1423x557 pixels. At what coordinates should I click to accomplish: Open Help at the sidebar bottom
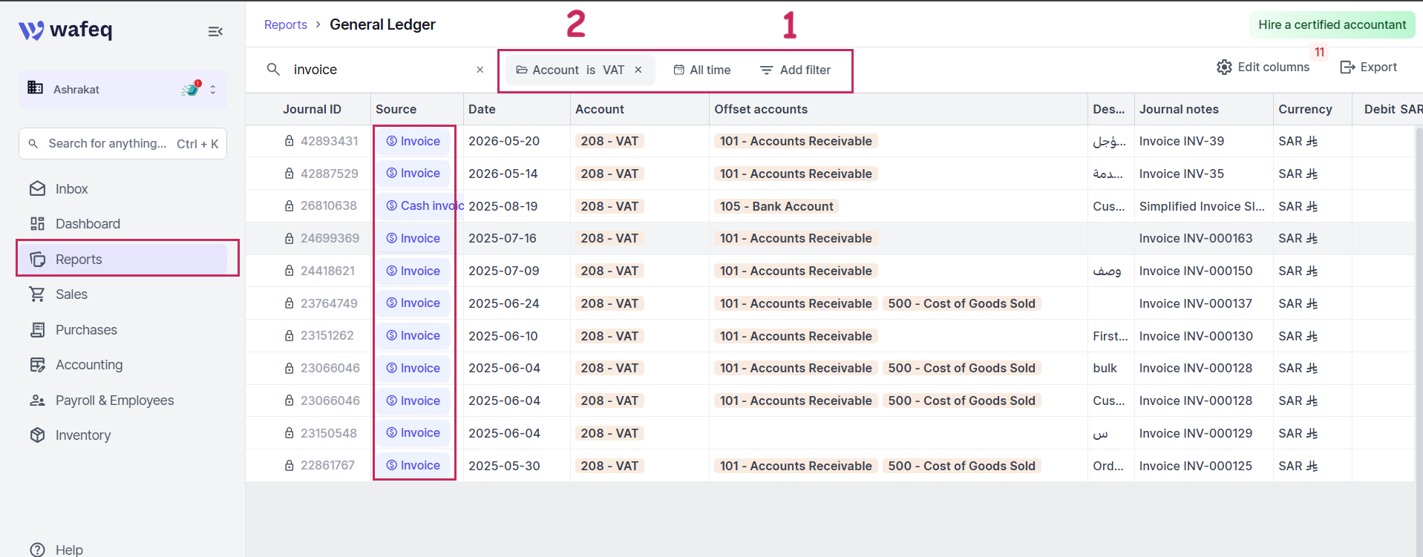click(68, 550)
